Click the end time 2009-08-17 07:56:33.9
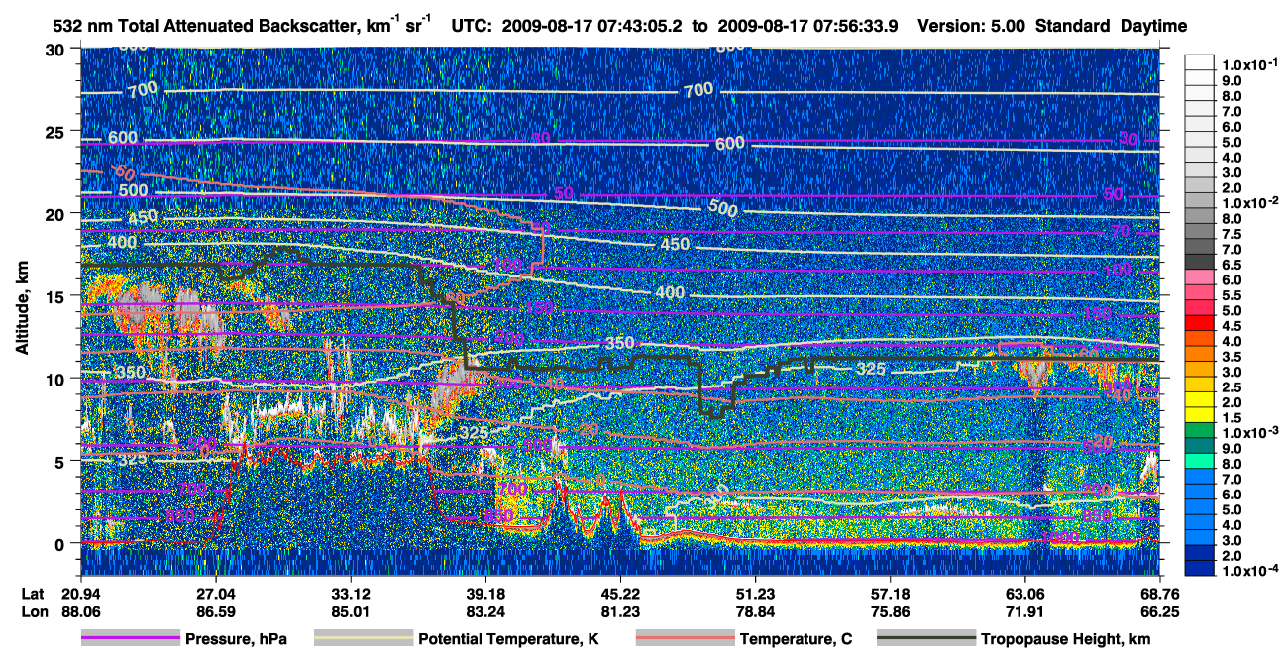The image size is (1288, 661). pyautogui.click(x=807, y=25)
